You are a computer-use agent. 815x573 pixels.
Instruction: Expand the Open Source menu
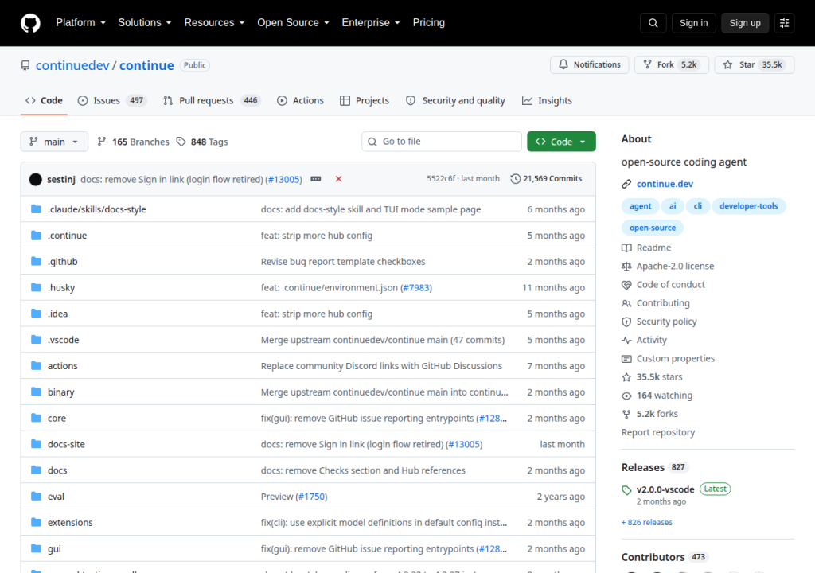[293, 23]
